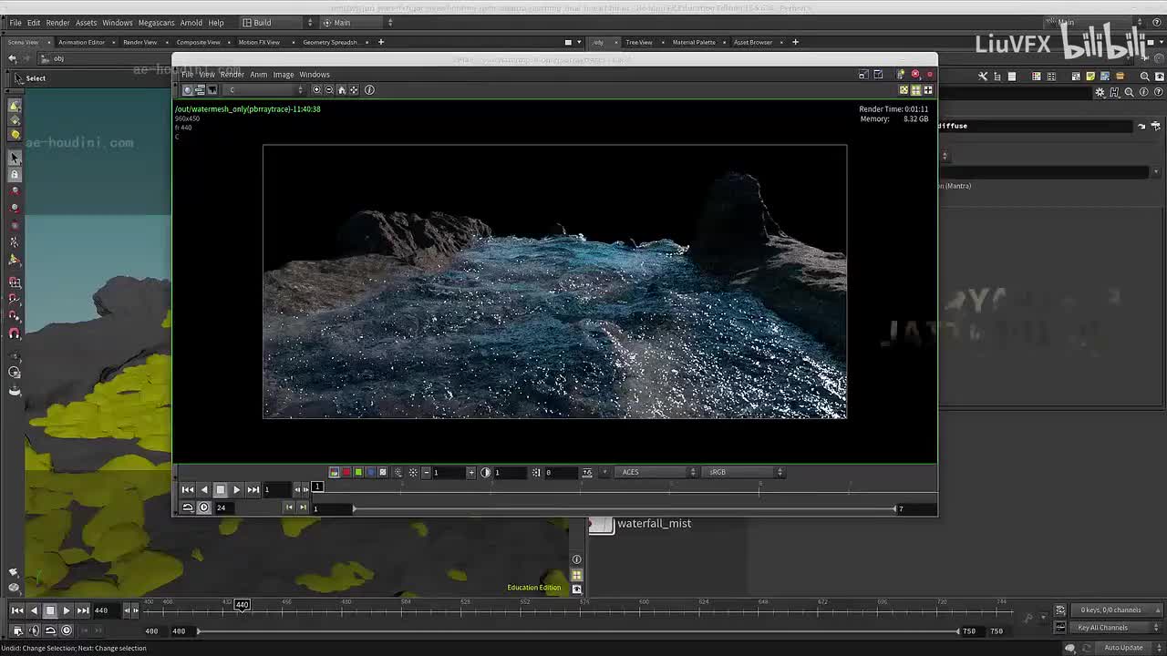Decrease brightness with the minus button

click(426, 472)
